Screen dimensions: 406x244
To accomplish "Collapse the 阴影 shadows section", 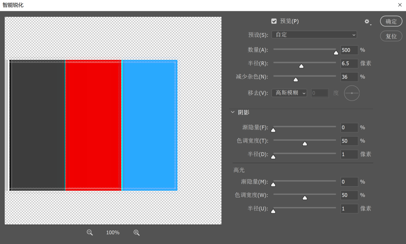I will point(233,112).
